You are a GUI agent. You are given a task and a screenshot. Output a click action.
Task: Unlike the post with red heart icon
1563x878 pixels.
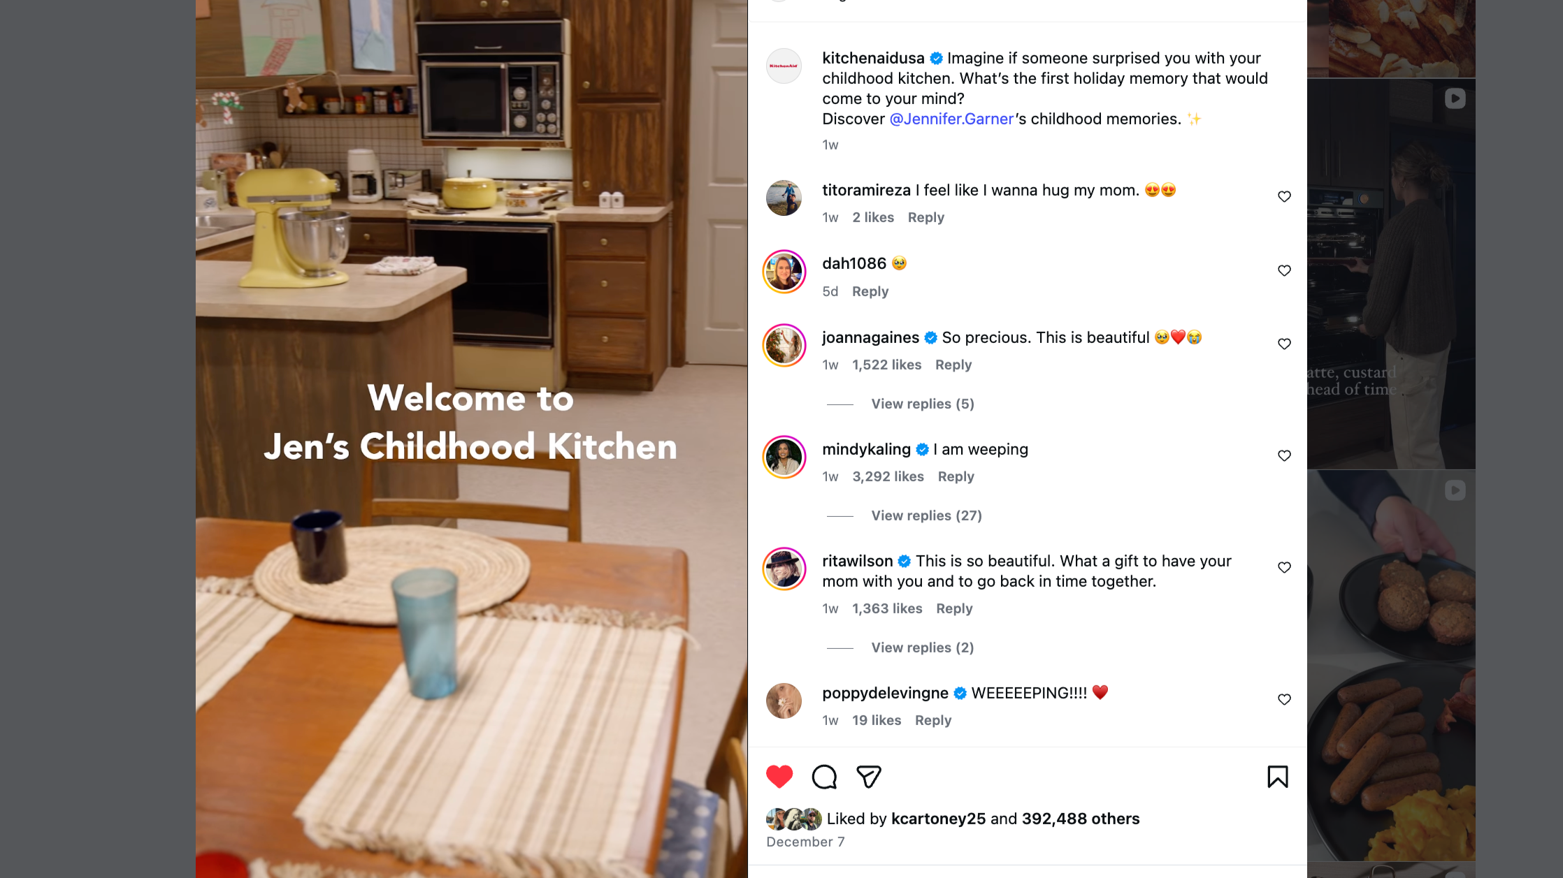[x=779, y=777]
